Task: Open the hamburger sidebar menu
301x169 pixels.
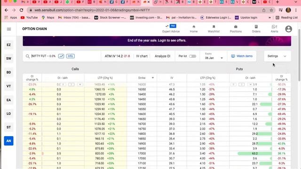Action: coord(9,29)
